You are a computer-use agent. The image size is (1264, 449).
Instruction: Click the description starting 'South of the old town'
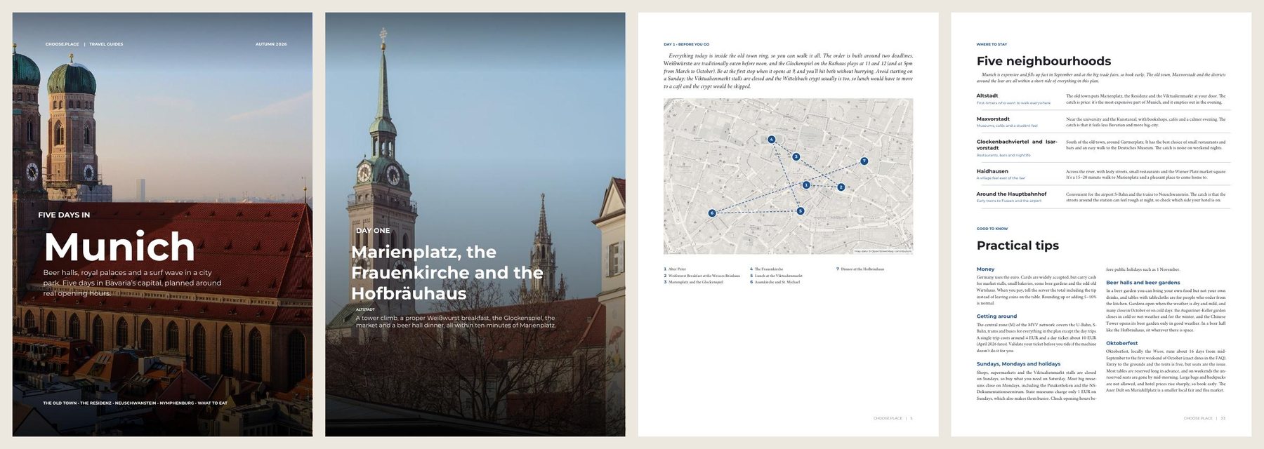click(x=1145, y=145)
